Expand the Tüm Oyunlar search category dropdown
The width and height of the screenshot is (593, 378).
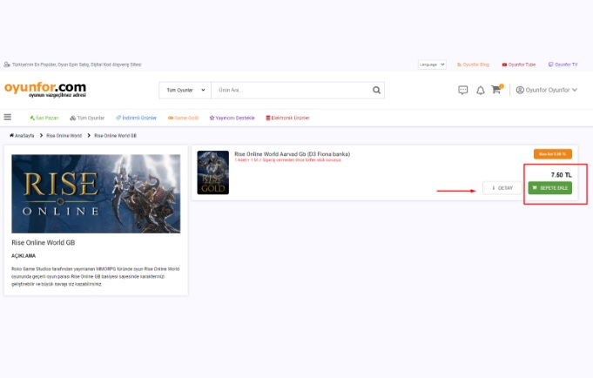pyautogui.click(x=185, y=90)
